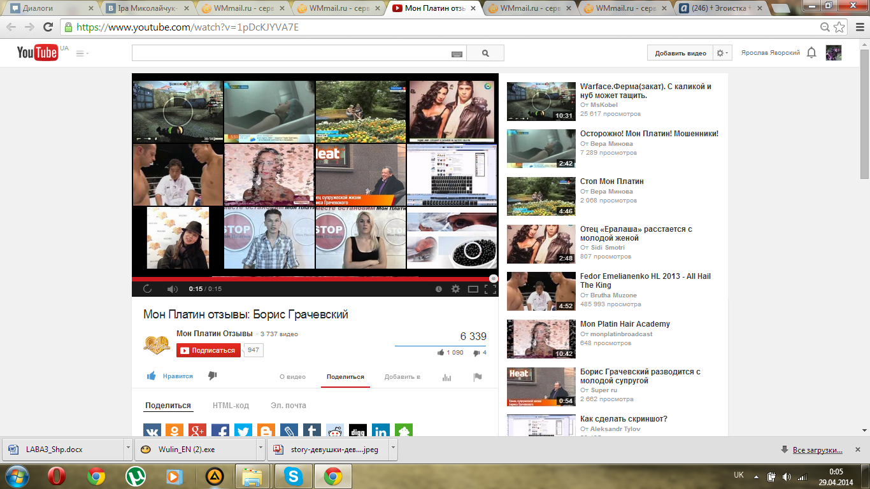This screenshot has height=489, width=870.
Task: Click the Мон Платин Отзывы channel name
Action: pyautogui.click(x=215, y=334)
